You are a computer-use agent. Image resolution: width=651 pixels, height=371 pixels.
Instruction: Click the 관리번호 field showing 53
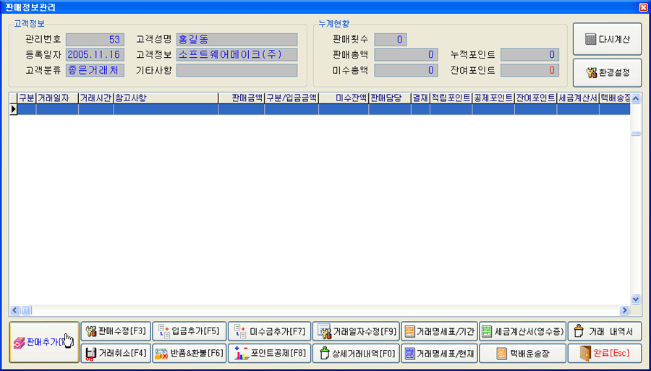[x=95, y=40]
